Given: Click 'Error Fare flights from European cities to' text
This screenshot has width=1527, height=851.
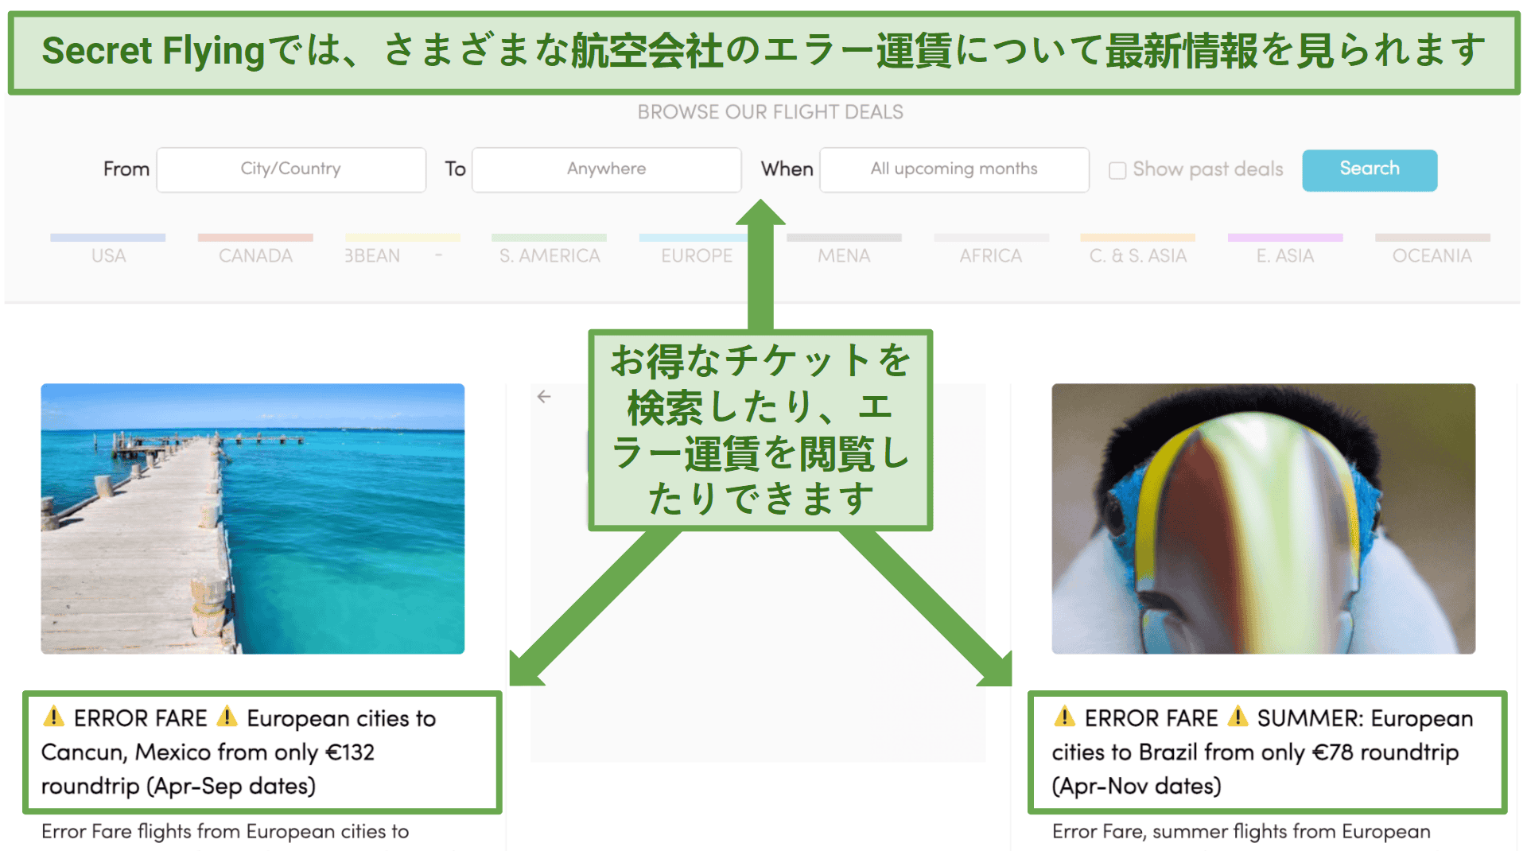Looking at the screenshot, I should coord(225,831).
